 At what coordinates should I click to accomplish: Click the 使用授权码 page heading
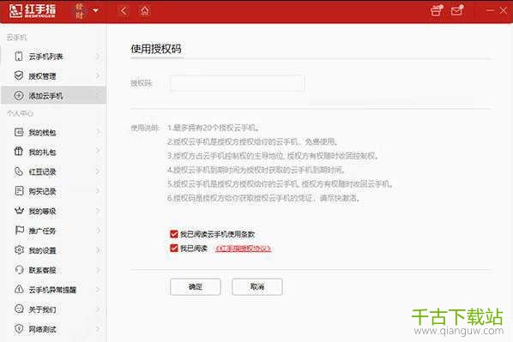pyautogui.click(x=156, y=49)
